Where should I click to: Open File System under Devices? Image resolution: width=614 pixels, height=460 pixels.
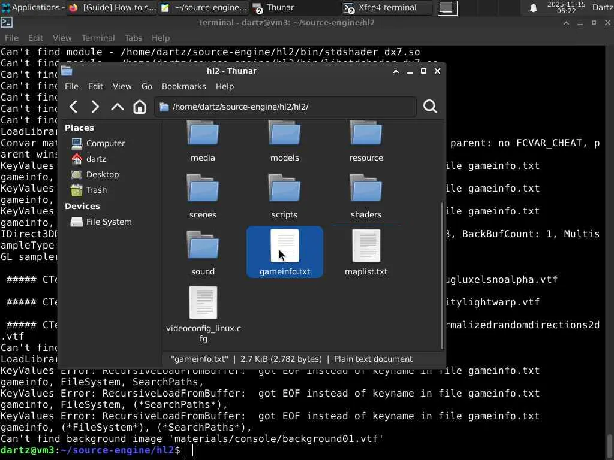pyautogui.click(x=101, y=222)
